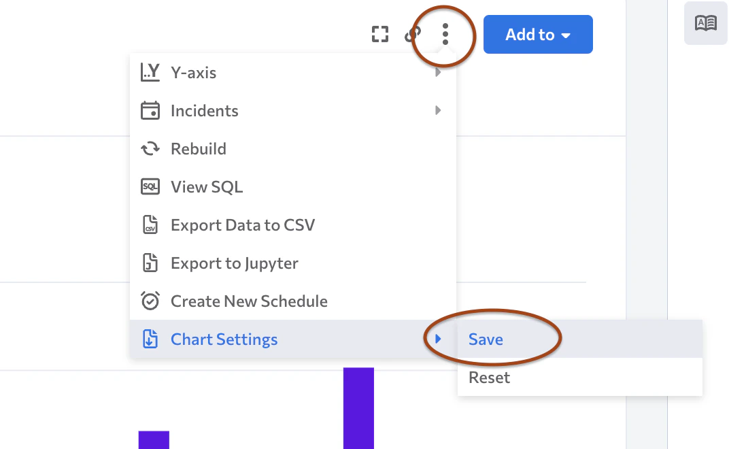The image size is (729, 449).
Task: Click the Y-axis chart icon
Action: (150, 72)
